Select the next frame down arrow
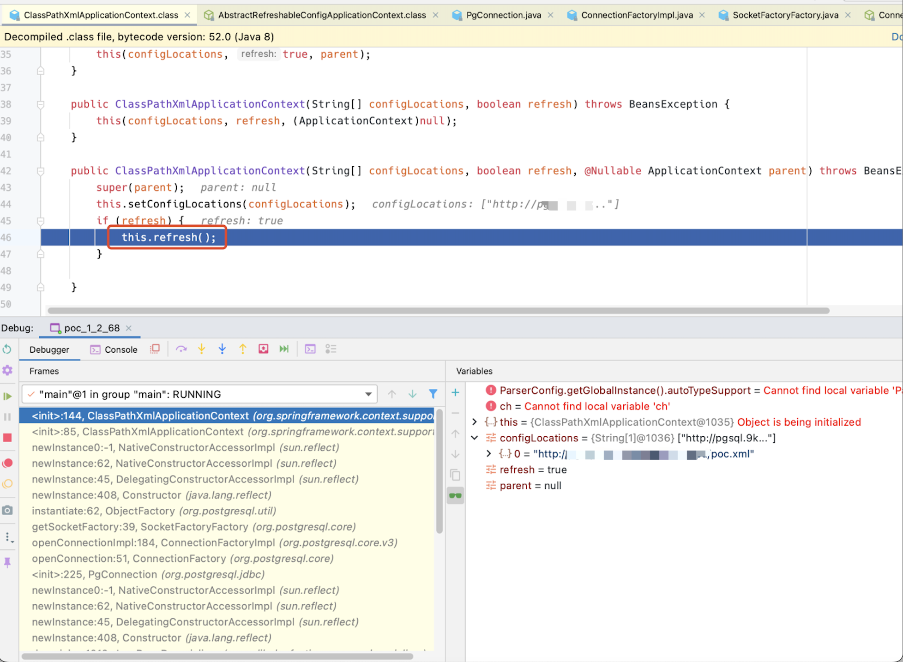Screen dimensions: 903x662 [x=412, y=394]
